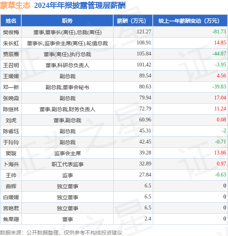Select the name 王媛媛
Viewport: 228px width, 236px height.
point(11,76)
